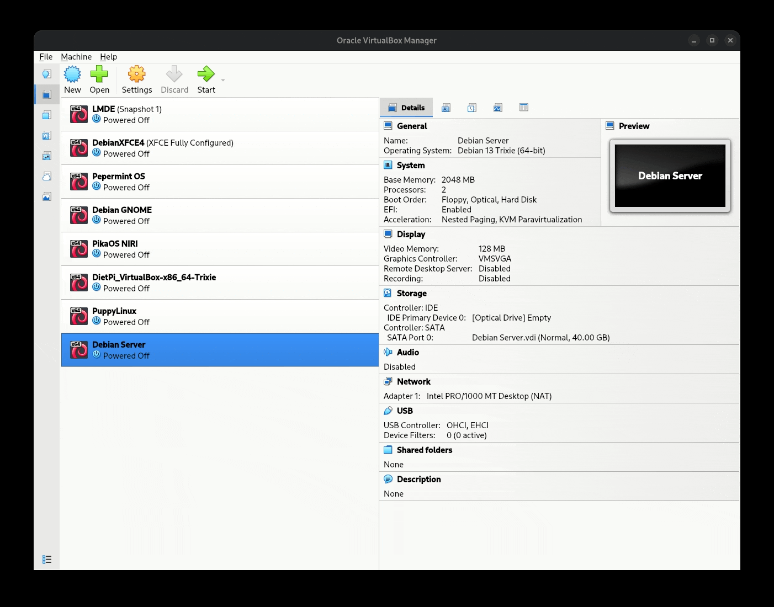Click the Pepermint OS machine's OS icon
774x607 pixels.
(79, 182)
